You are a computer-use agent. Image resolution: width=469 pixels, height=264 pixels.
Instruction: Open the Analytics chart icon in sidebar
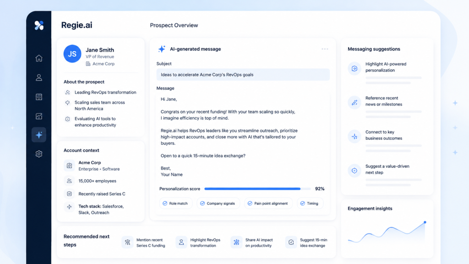click(39, 116)
